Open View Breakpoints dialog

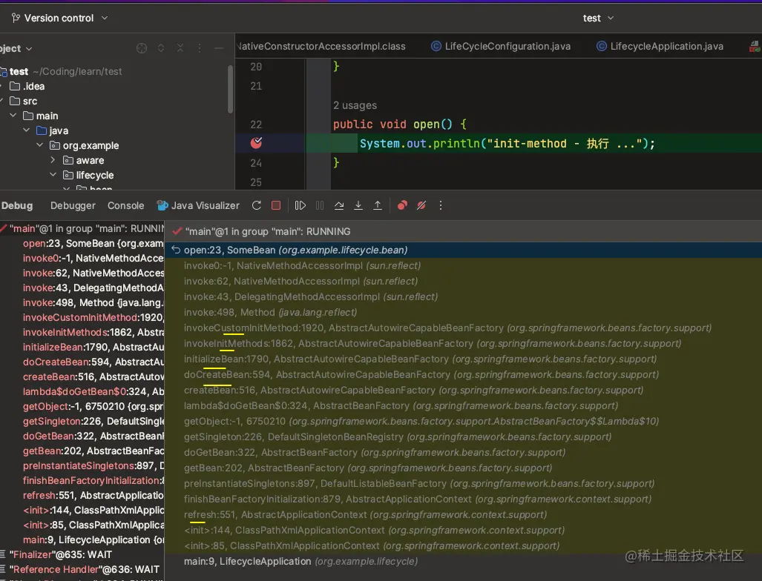(x=402, y=205)
